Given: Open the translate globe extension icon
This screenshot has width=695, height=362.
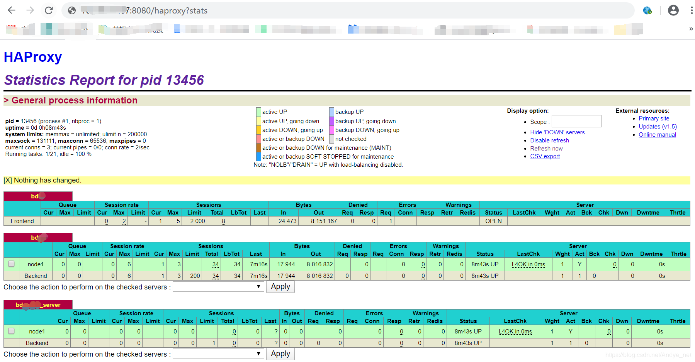Looking at the screenshot, I should [x=647, y=10].
